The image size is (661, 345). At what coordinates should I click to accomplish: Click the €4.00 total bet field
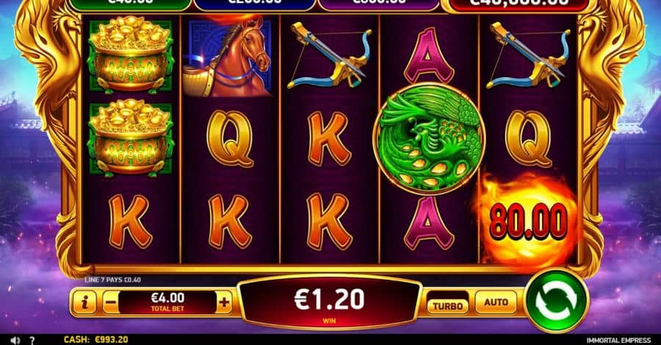pyautogui.click(x=167, y=302)
